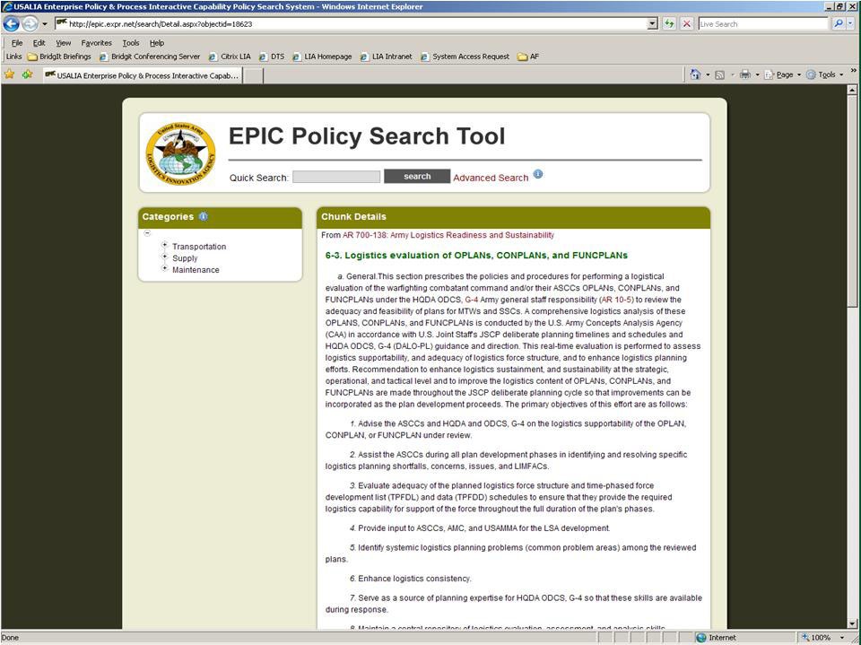861x645 pixels.
Task: Select the USALIA Enterprise Policy tab
Action: (x=143, y=75)
